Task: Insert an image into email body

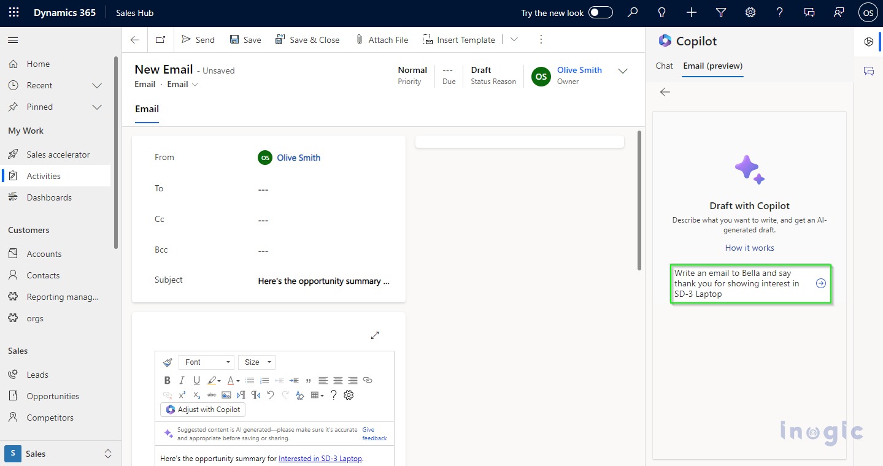Action: coord(226,395)
